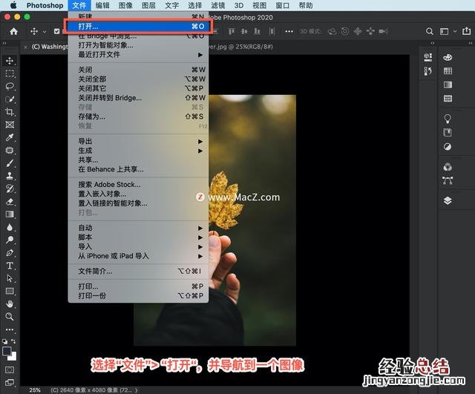Select the Pen tool
The image size is (475, 394).
pos(10,253)
